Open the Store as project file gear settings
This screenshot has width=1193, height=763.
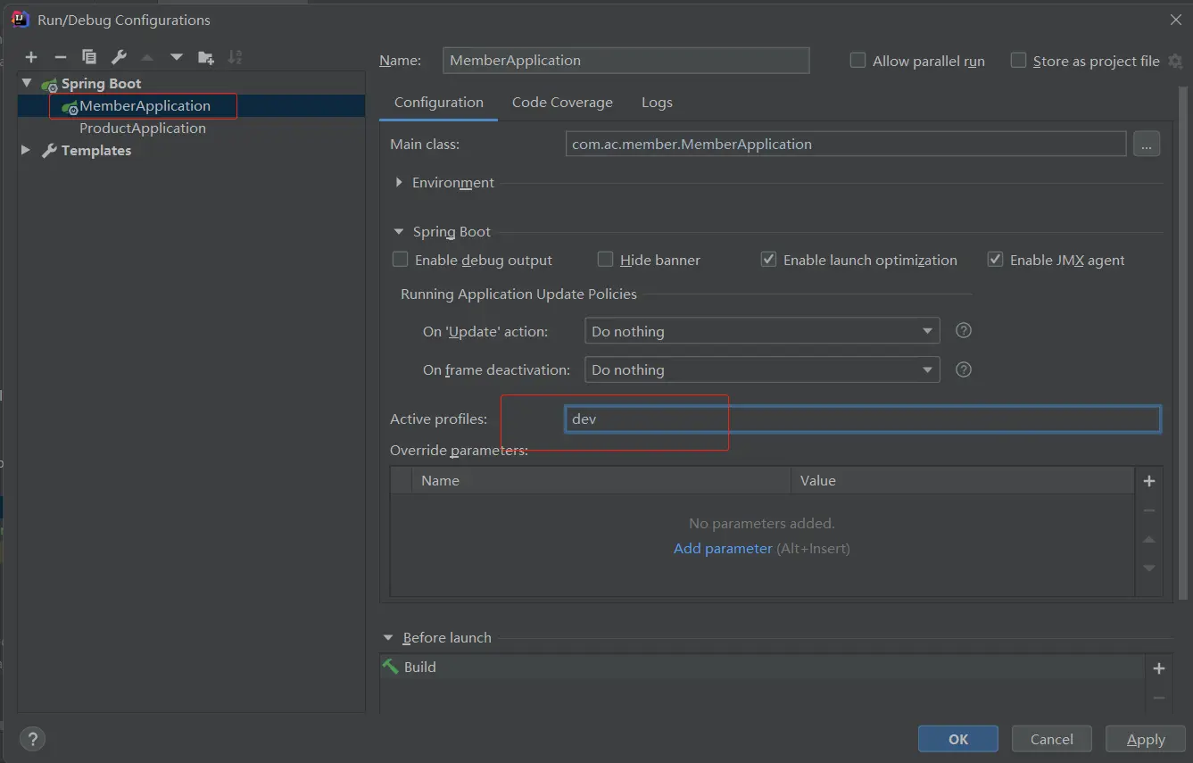[x=1175, y=61]
